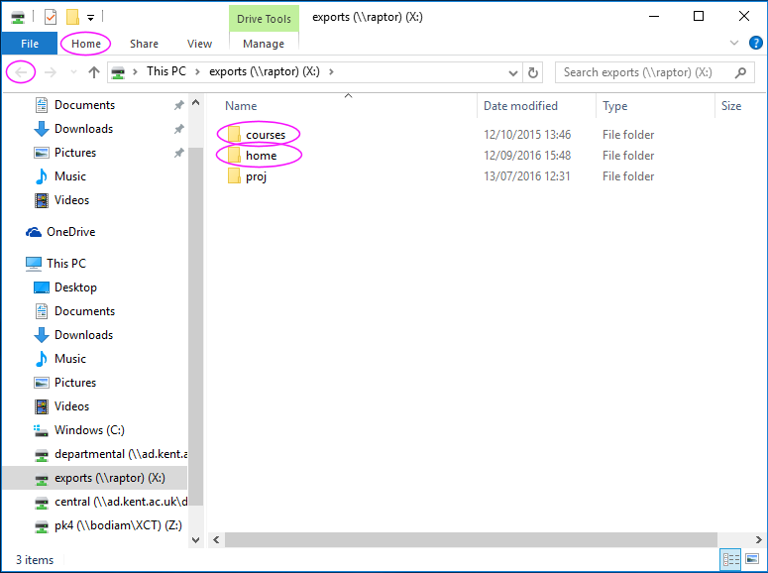Go up one level with Up arrow

tap(94, 72)
